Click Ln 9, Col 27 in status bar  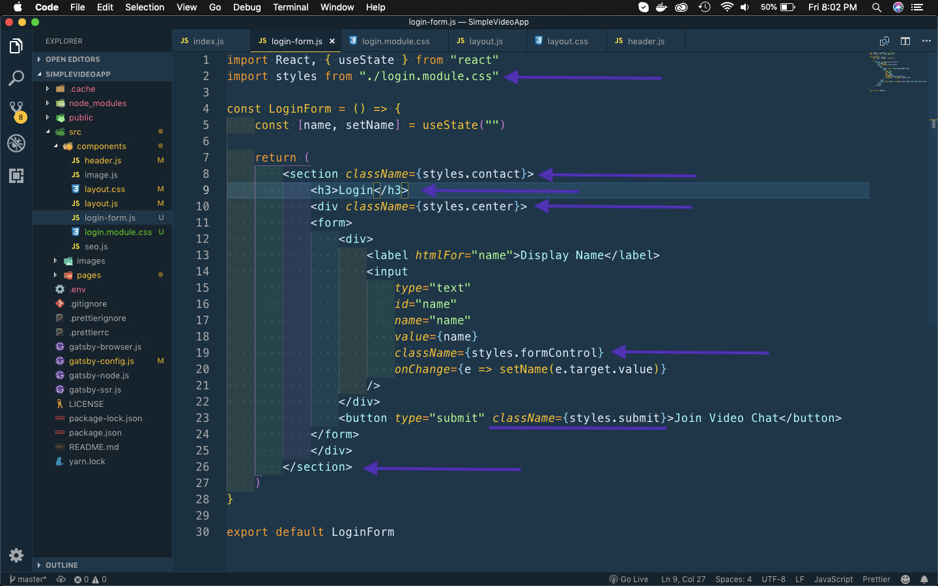coord(683,579)
